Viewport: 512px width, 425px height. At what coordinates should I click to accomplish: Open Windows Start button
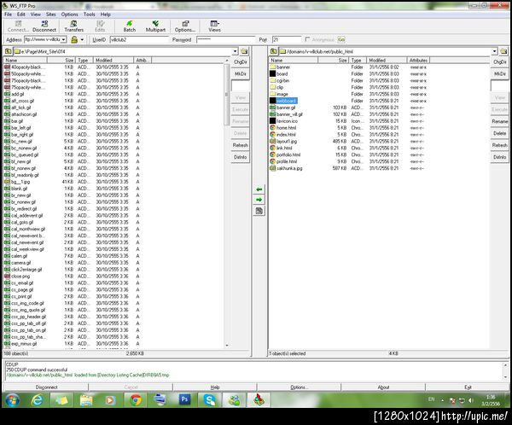pyautogui.click(x=13, y=400)
